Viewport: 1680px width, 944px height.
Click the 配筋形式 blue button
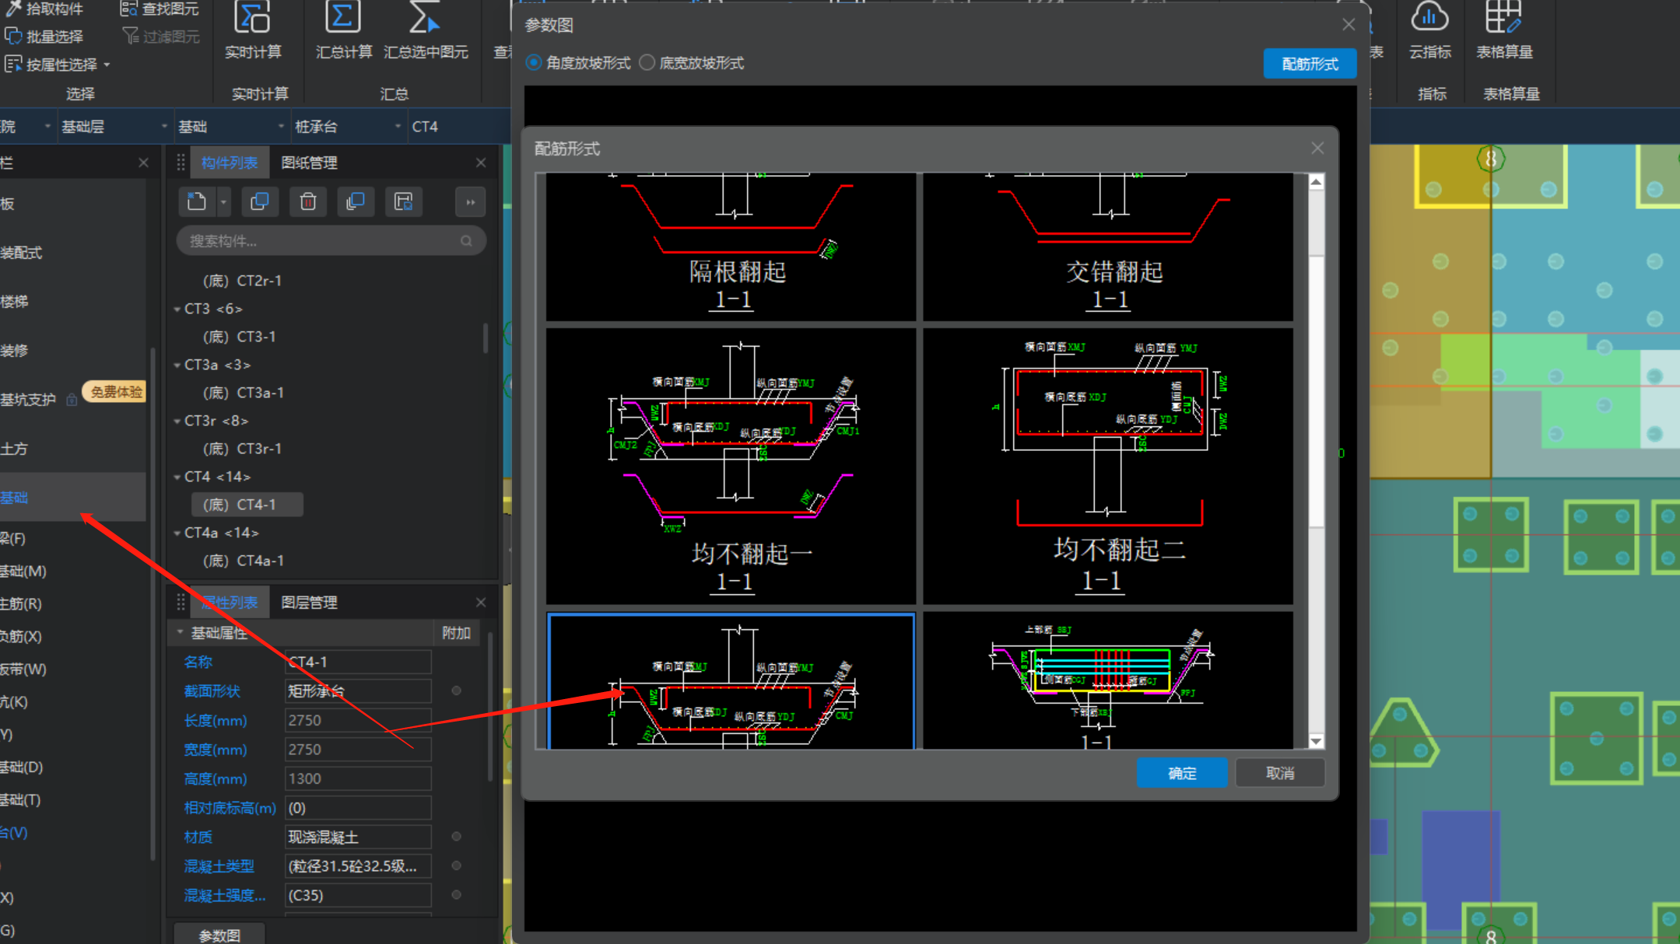click(1310, 64)
